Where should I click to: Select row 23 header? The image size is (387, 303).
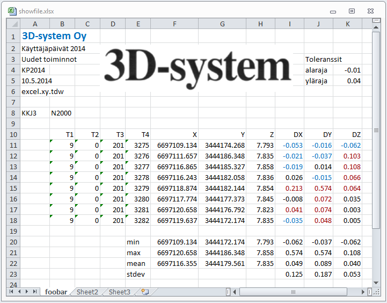point(13,274)
